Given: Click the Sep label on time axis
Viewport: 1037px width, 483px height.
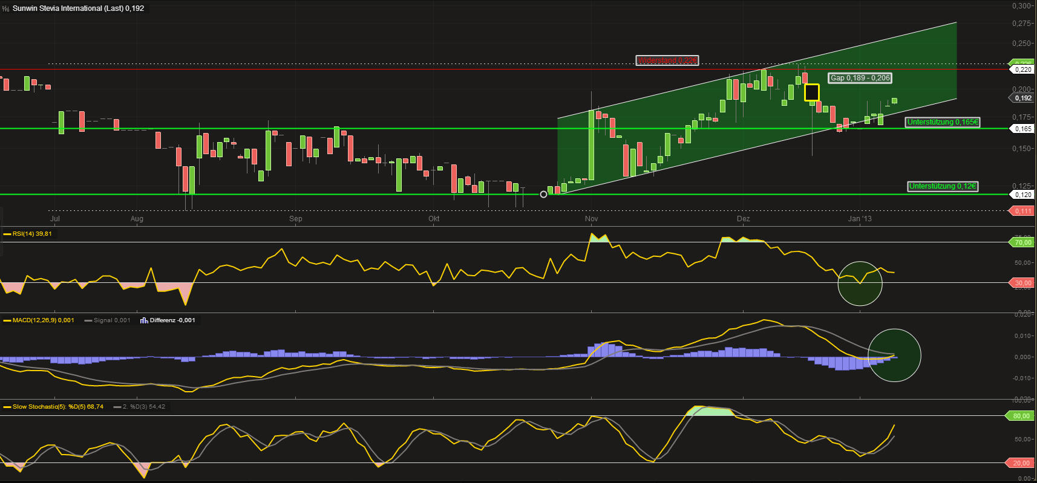Looking at the screenshot, I should click(x=296, y=219).
